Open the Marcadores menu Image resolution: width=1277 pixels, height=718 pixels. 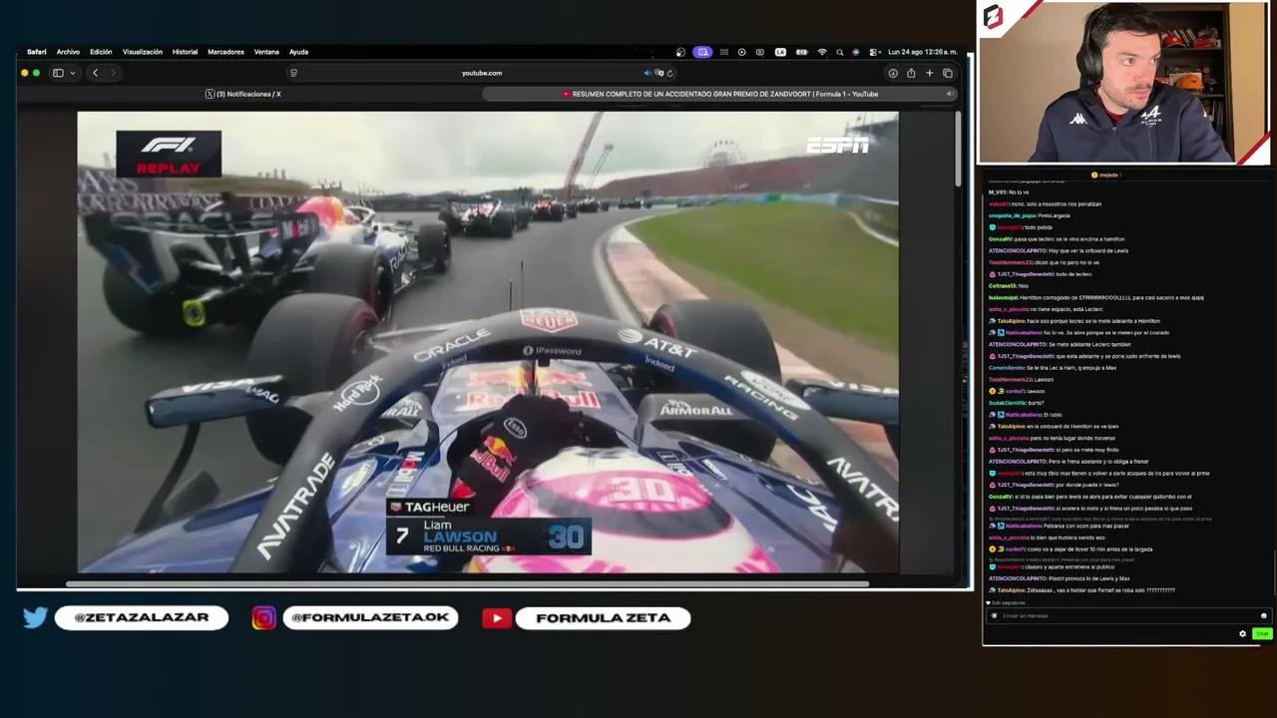point(225,52)
